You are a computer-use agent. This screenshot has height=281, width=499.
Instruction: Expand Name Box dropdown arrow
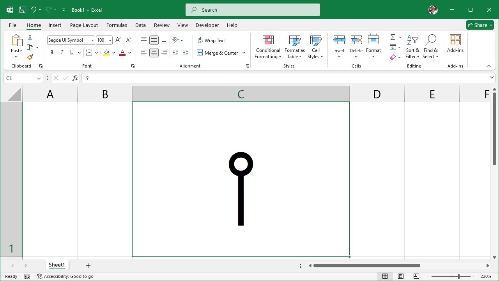coord(39,78)
